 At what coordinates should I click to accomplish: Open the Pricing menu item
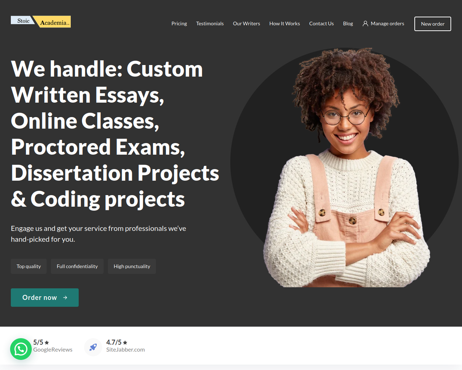(179, 23)
